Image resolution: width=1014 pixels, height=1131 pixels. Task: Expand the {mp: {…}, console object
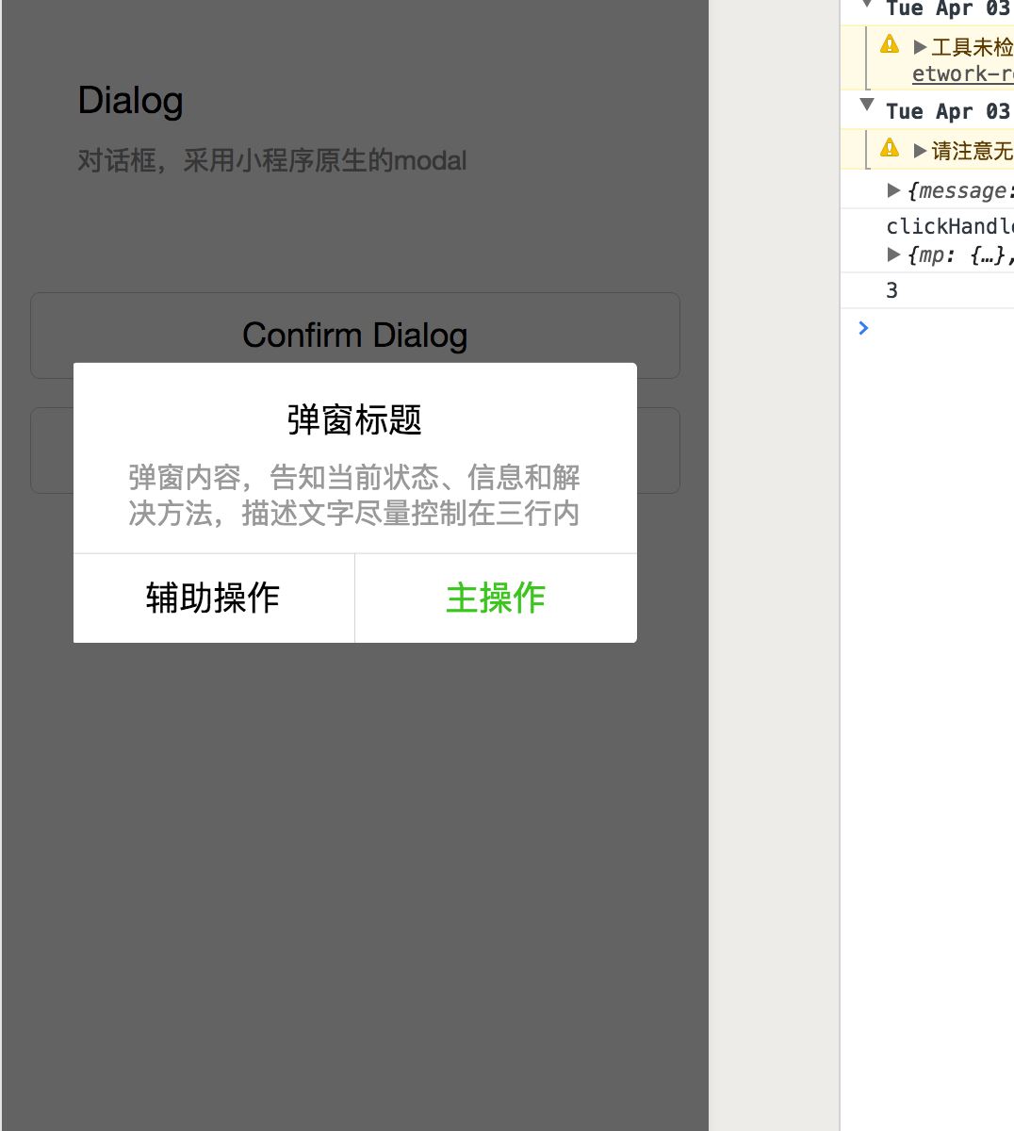coord(893,254)
